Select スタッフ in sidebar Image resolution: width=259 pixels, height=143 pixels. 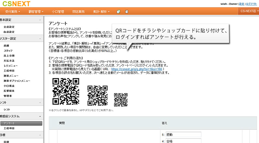point(8,50)
